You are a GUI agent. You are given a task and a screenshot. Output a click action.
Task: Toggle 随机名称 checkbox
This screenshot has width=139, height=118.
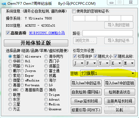115,56
